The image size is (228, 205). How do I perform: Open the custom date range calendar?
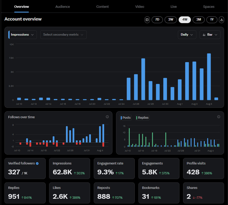147,19
